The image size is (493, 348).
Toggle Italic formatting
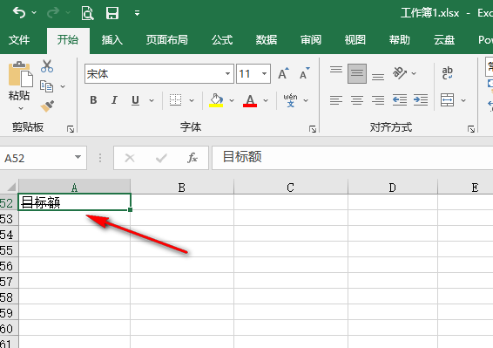point(114,100)
